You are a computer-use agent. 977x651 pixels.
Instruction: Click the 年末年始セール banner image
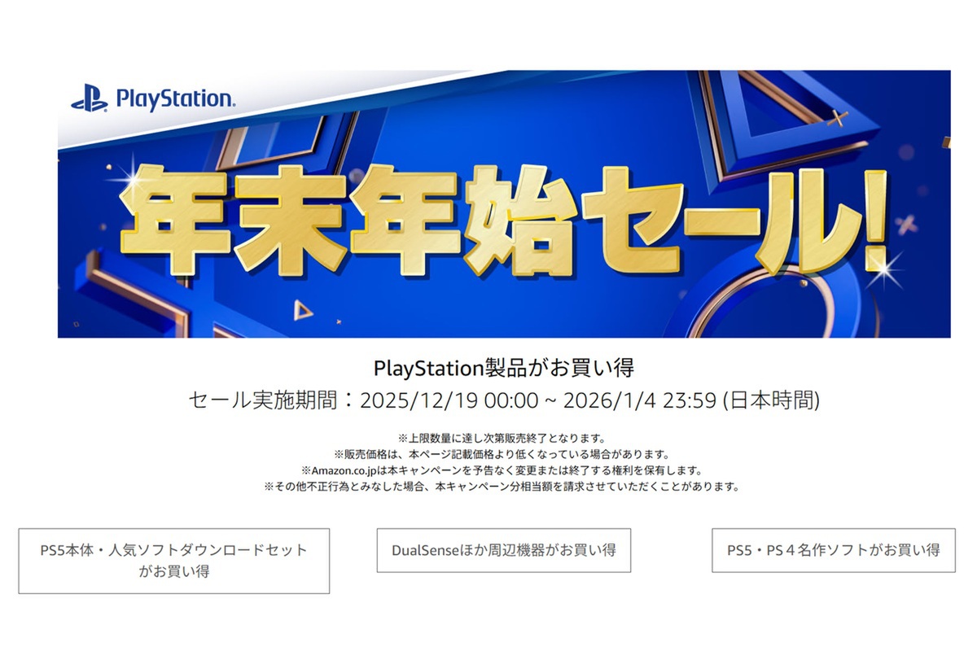click(504, 204)
